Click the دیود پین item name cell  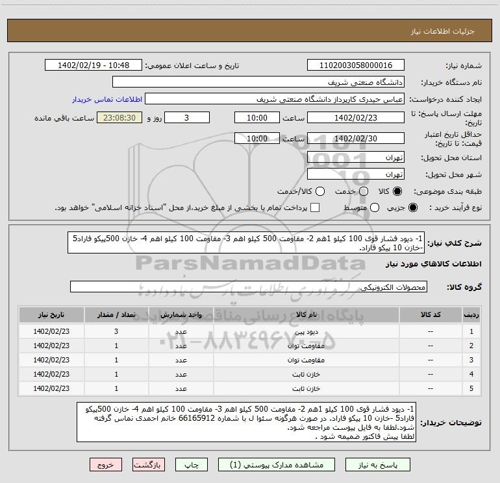point(306,332)
